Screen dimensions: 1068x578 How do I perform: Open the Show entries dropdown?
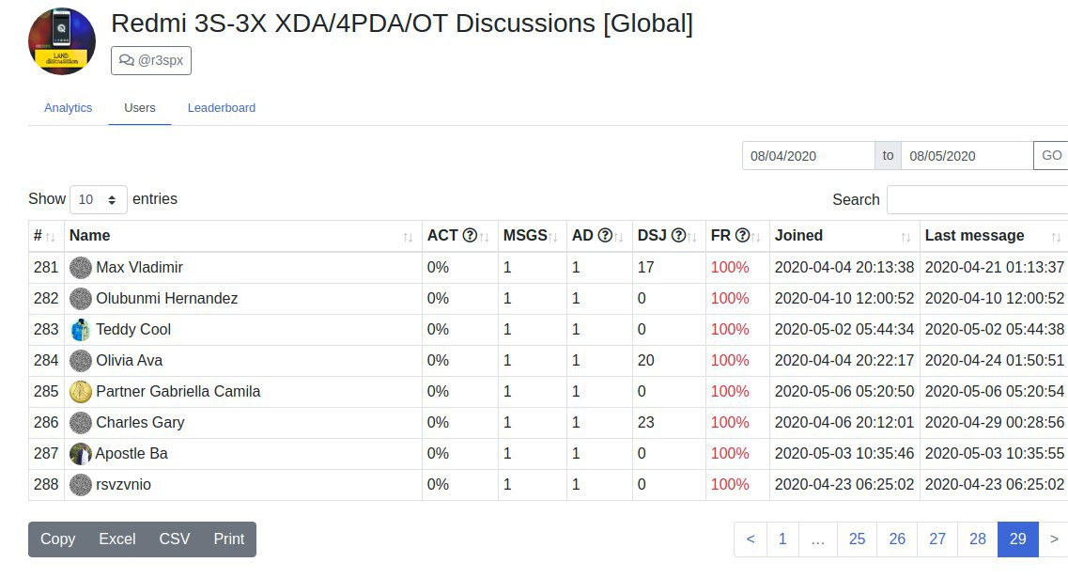coord(98,199)
